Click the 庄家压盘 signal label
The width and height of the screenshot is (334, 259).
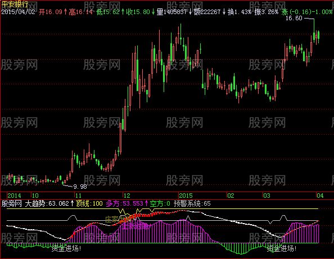click(119, 219)
